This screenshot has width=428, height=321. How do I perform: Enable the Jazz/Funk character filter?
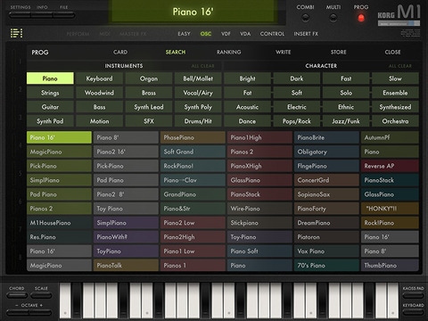pos(346,121)
